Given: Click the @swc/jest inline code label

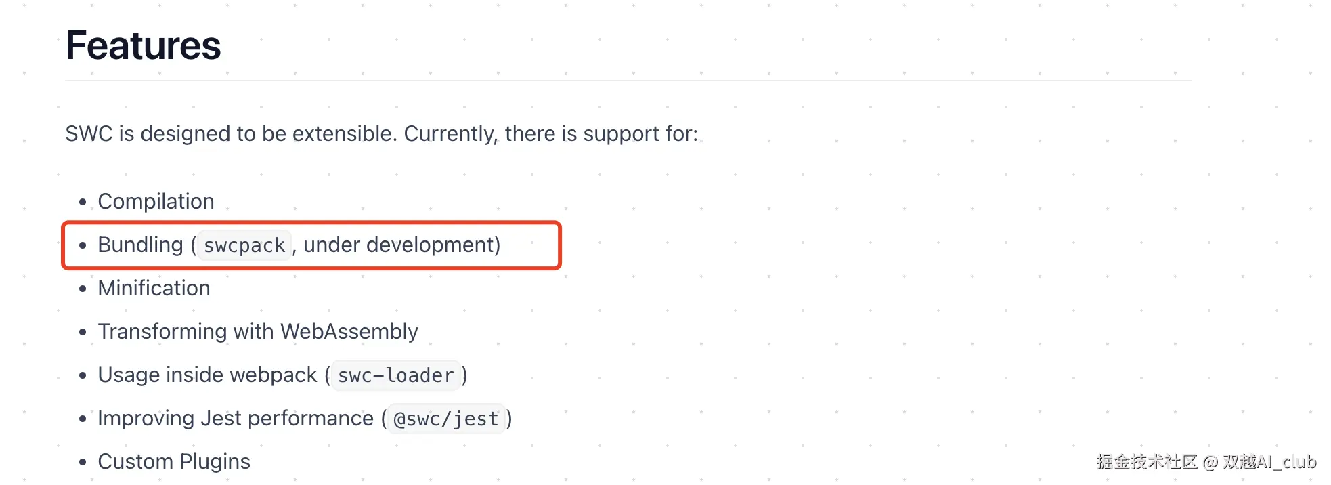Looking at the screenshot, I should tap(445, 419).
